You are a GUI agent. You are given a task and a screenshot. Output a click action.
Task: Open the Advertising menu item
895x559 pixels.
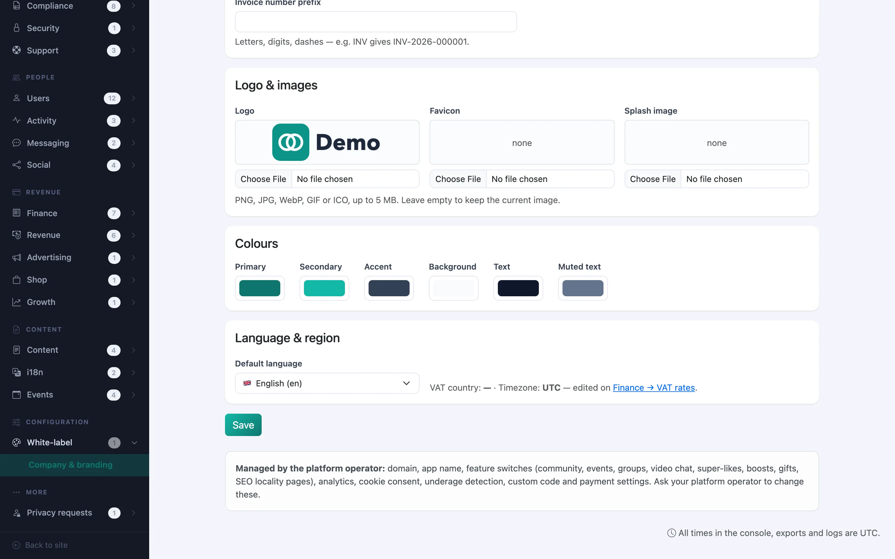[x=74, y=257]
